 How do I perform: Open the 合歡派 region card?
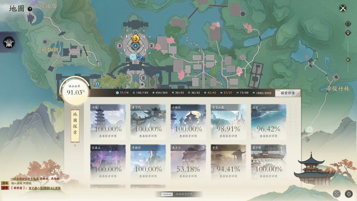pos(188,121)
